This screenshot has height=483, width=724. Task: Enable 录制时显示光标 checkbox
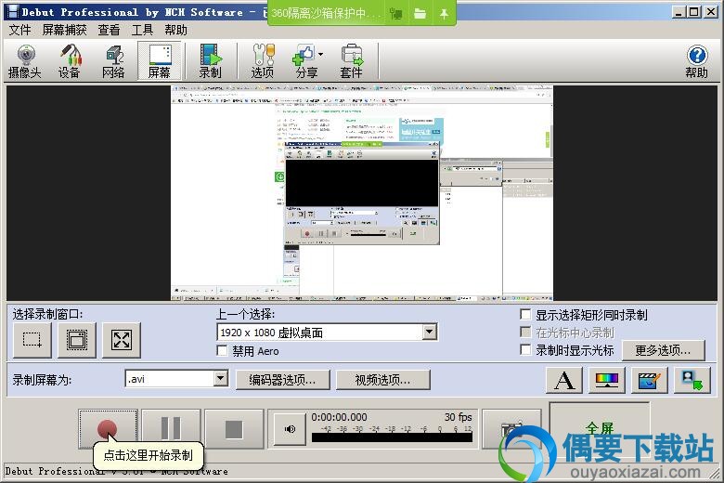coord(525,349)
